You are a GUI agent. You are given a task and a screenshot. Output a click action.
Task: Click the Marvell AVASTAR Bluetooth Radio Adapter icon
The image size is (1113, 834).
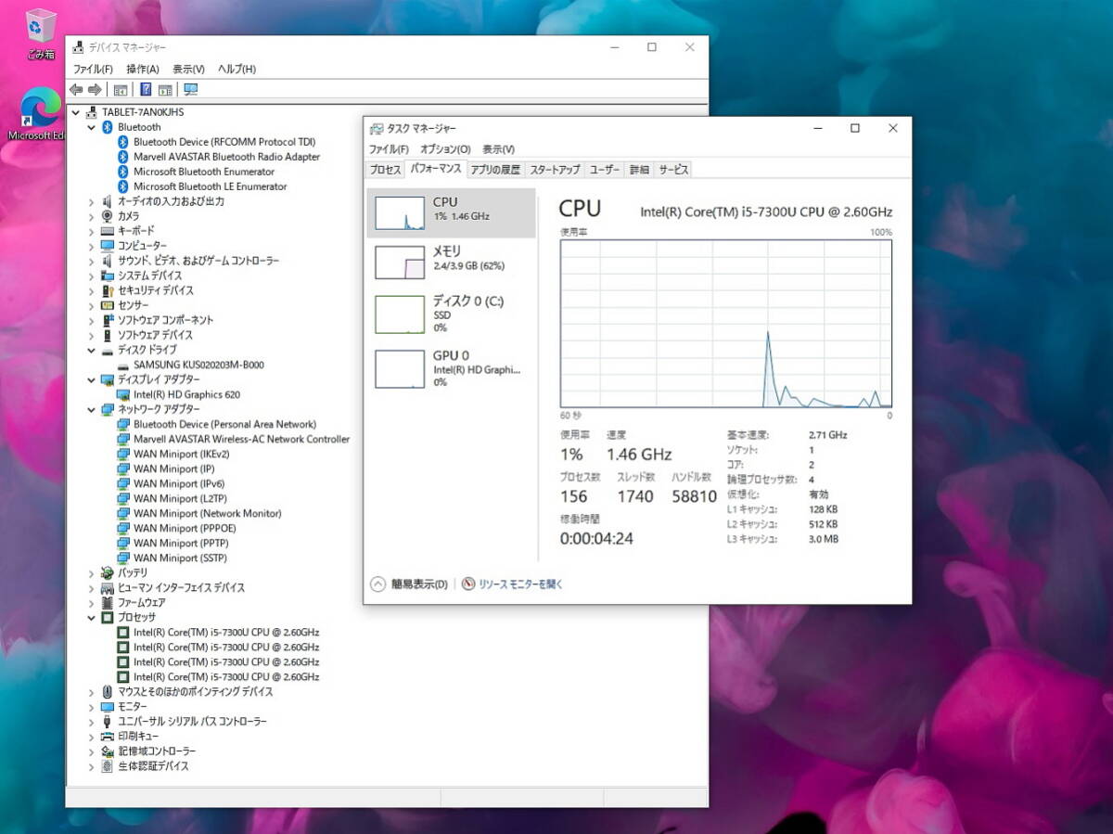click(122, 157)
